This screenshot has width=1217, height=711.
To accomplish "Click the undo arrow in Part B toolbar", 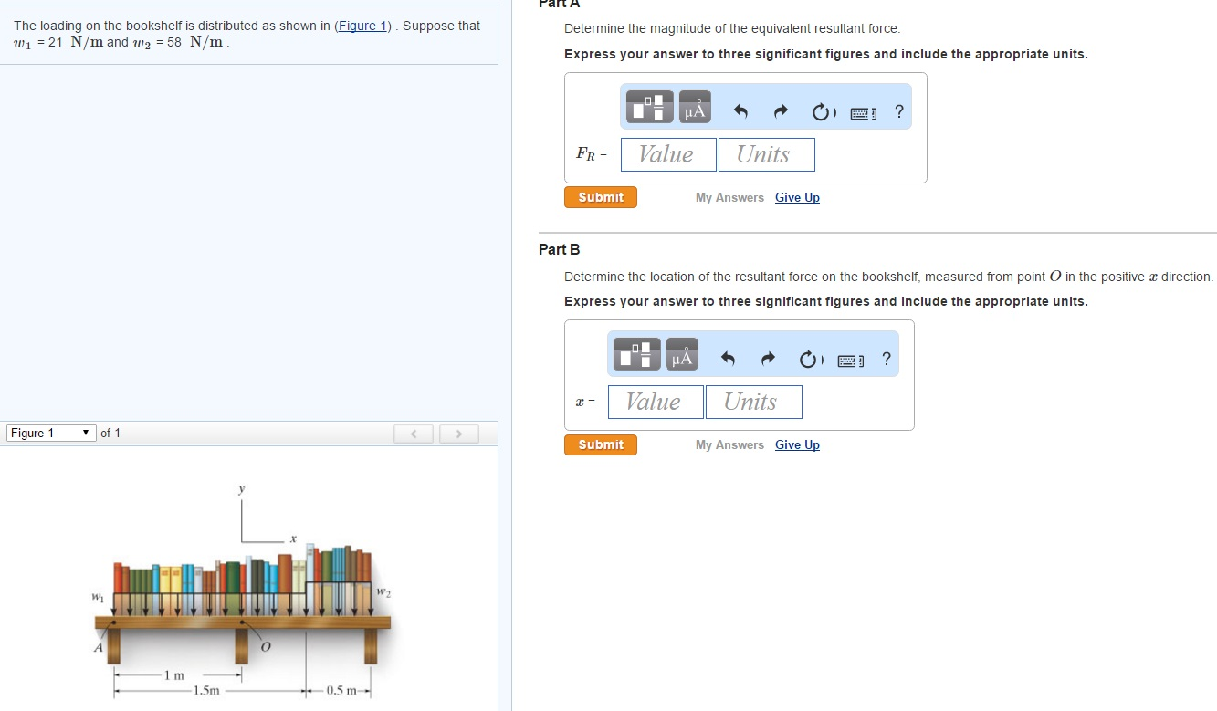I will pyautogui.click(x=727, y=358).
